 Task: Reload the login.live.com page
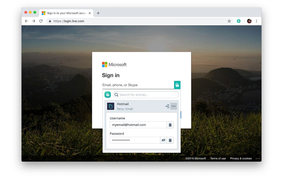click(41, 21)
